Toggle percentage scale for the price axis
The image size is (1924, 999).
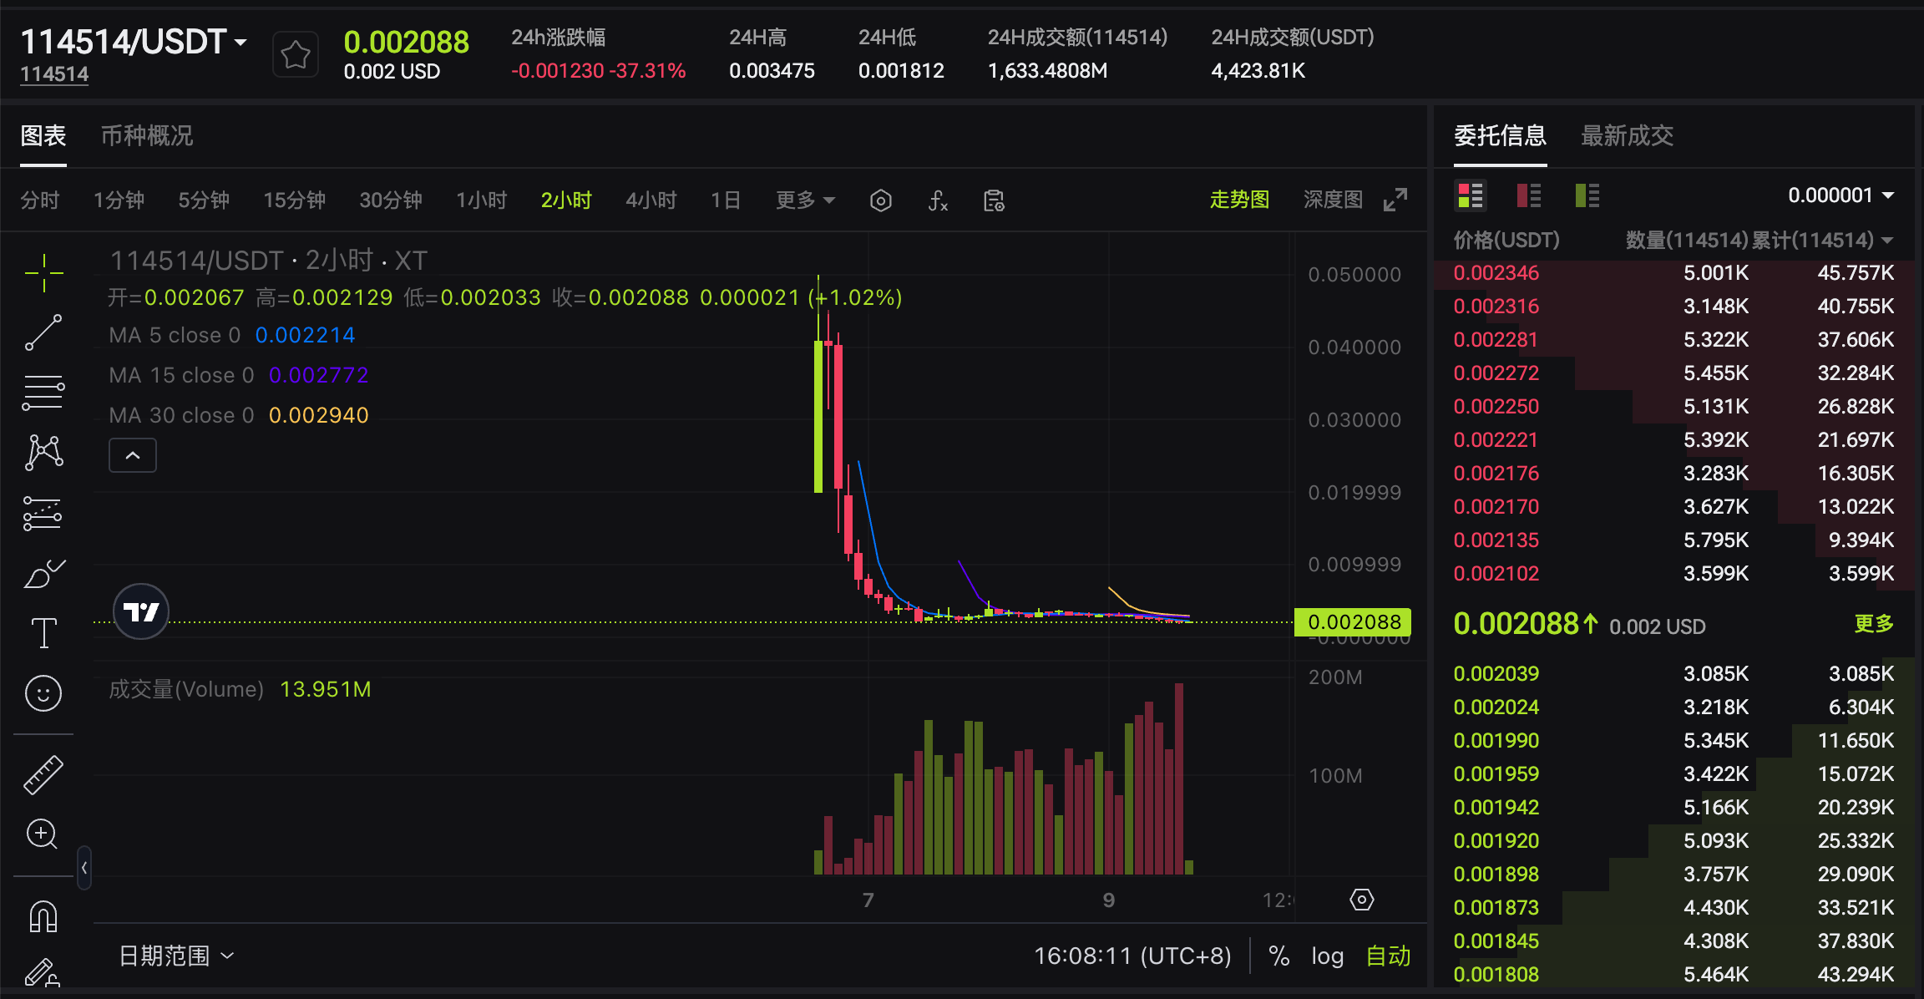pos(1278,956)
